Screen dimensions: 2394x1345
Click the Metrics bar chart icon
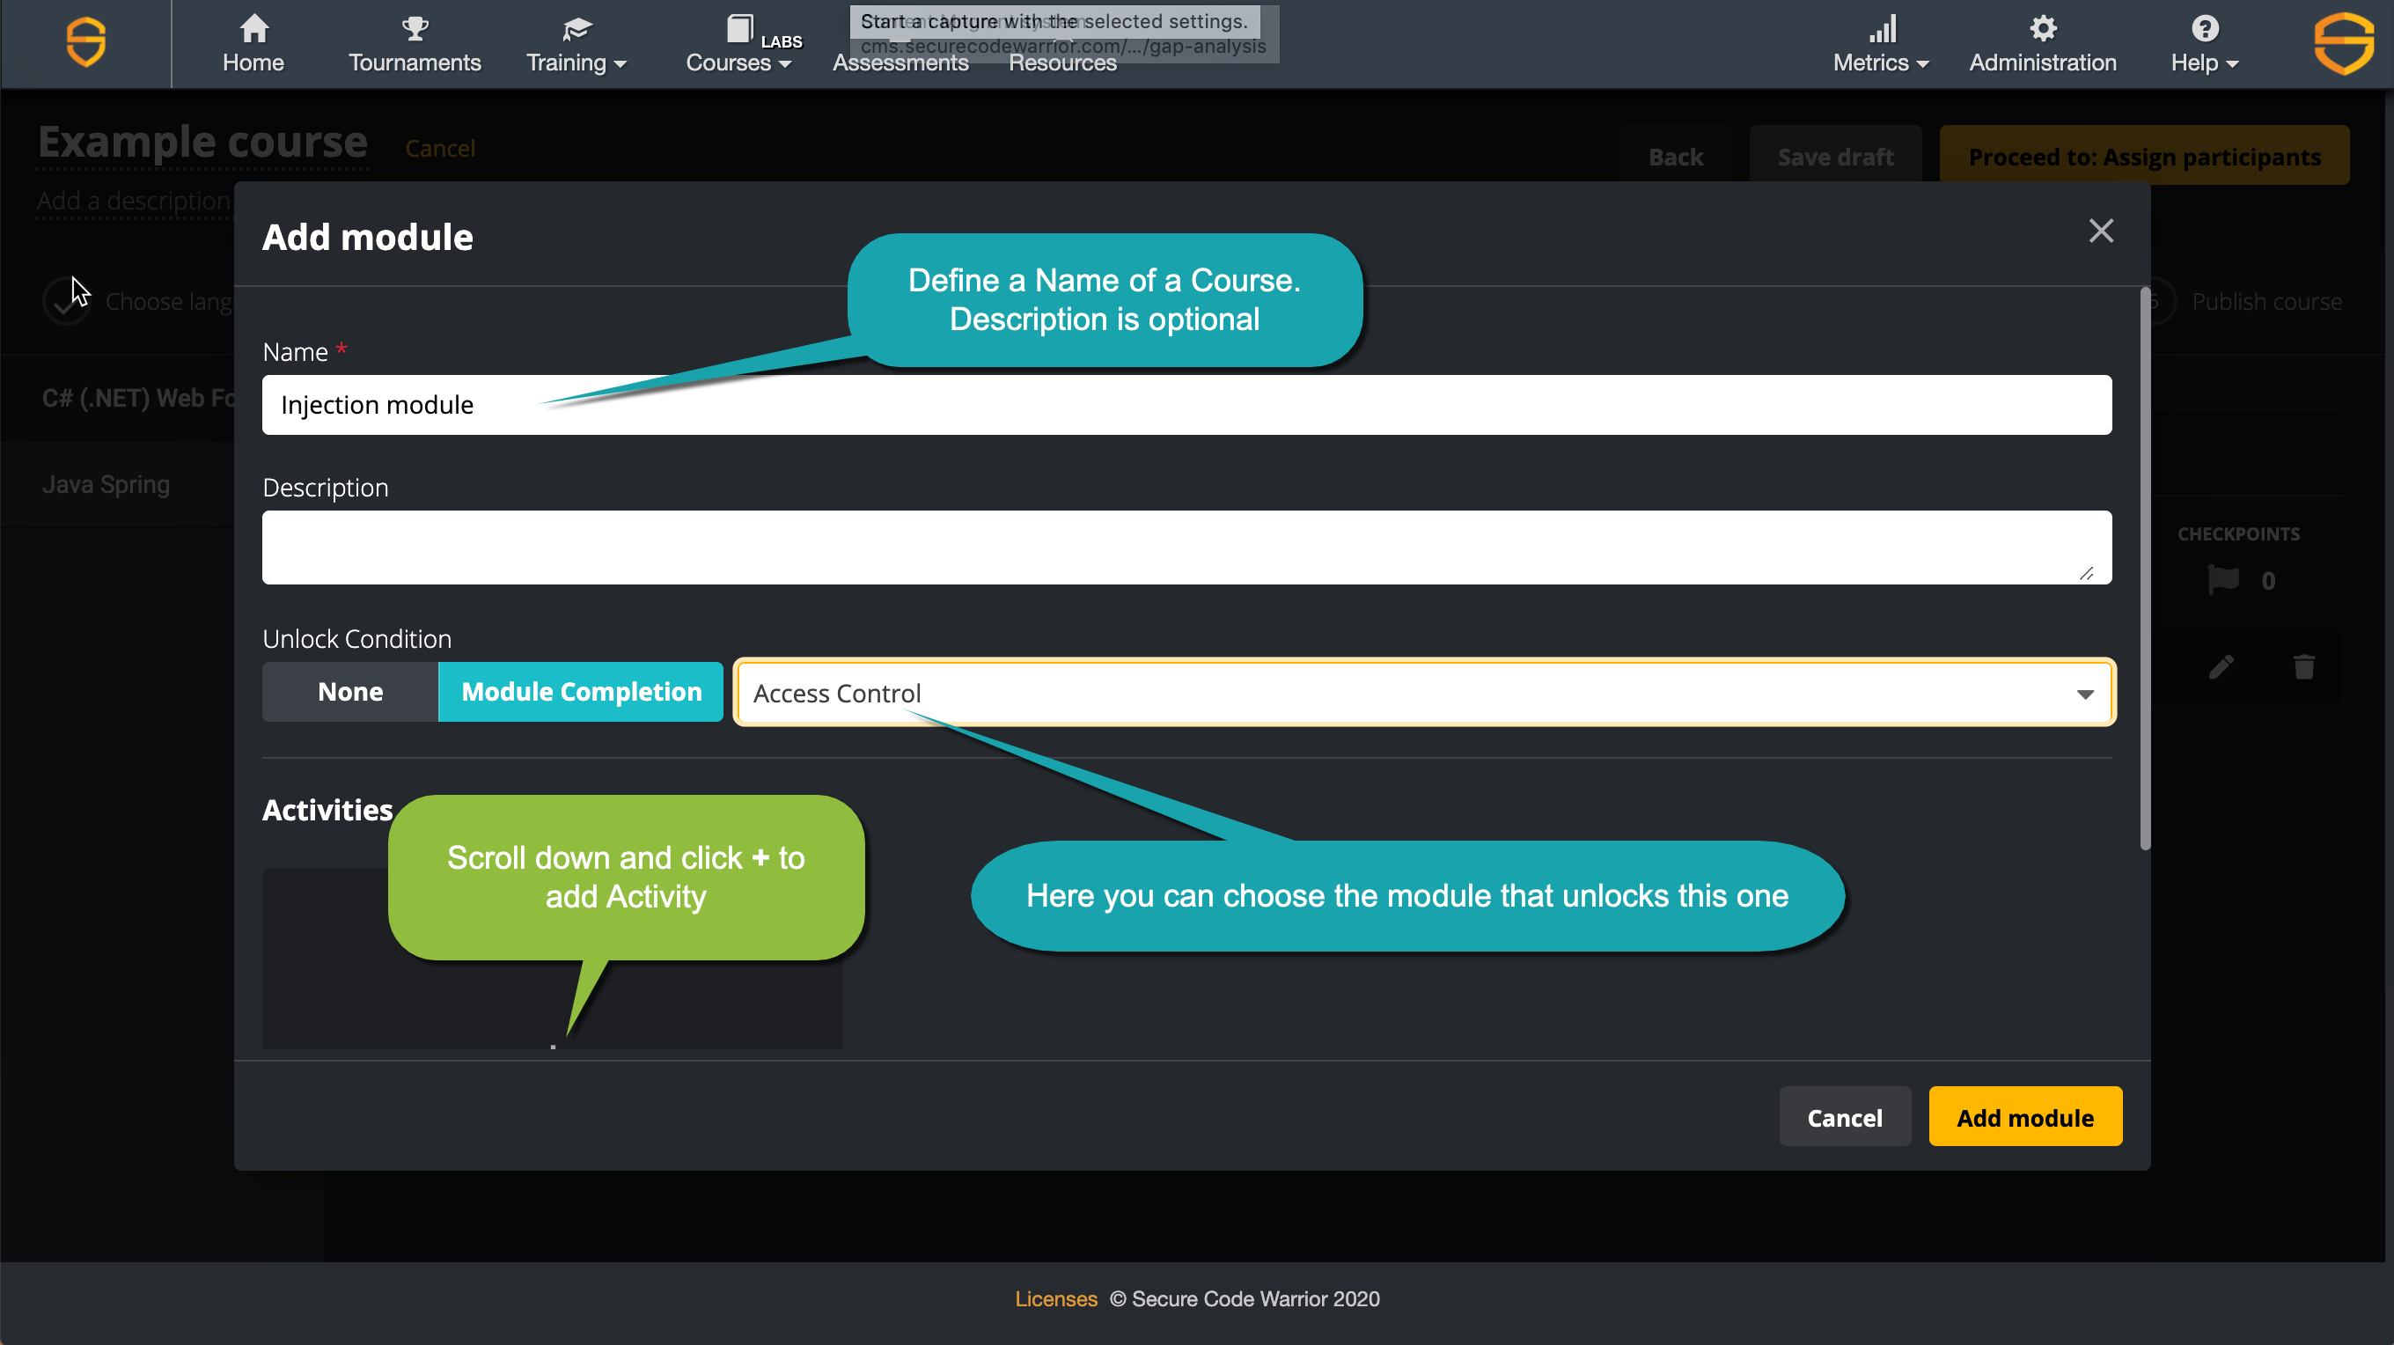coord(1882,29)
